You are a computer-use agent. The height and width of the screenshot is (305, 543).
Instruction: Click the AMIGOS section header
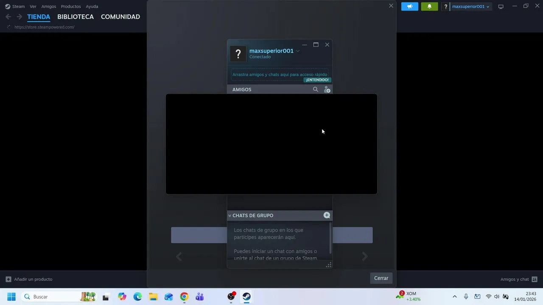[242, 89]
